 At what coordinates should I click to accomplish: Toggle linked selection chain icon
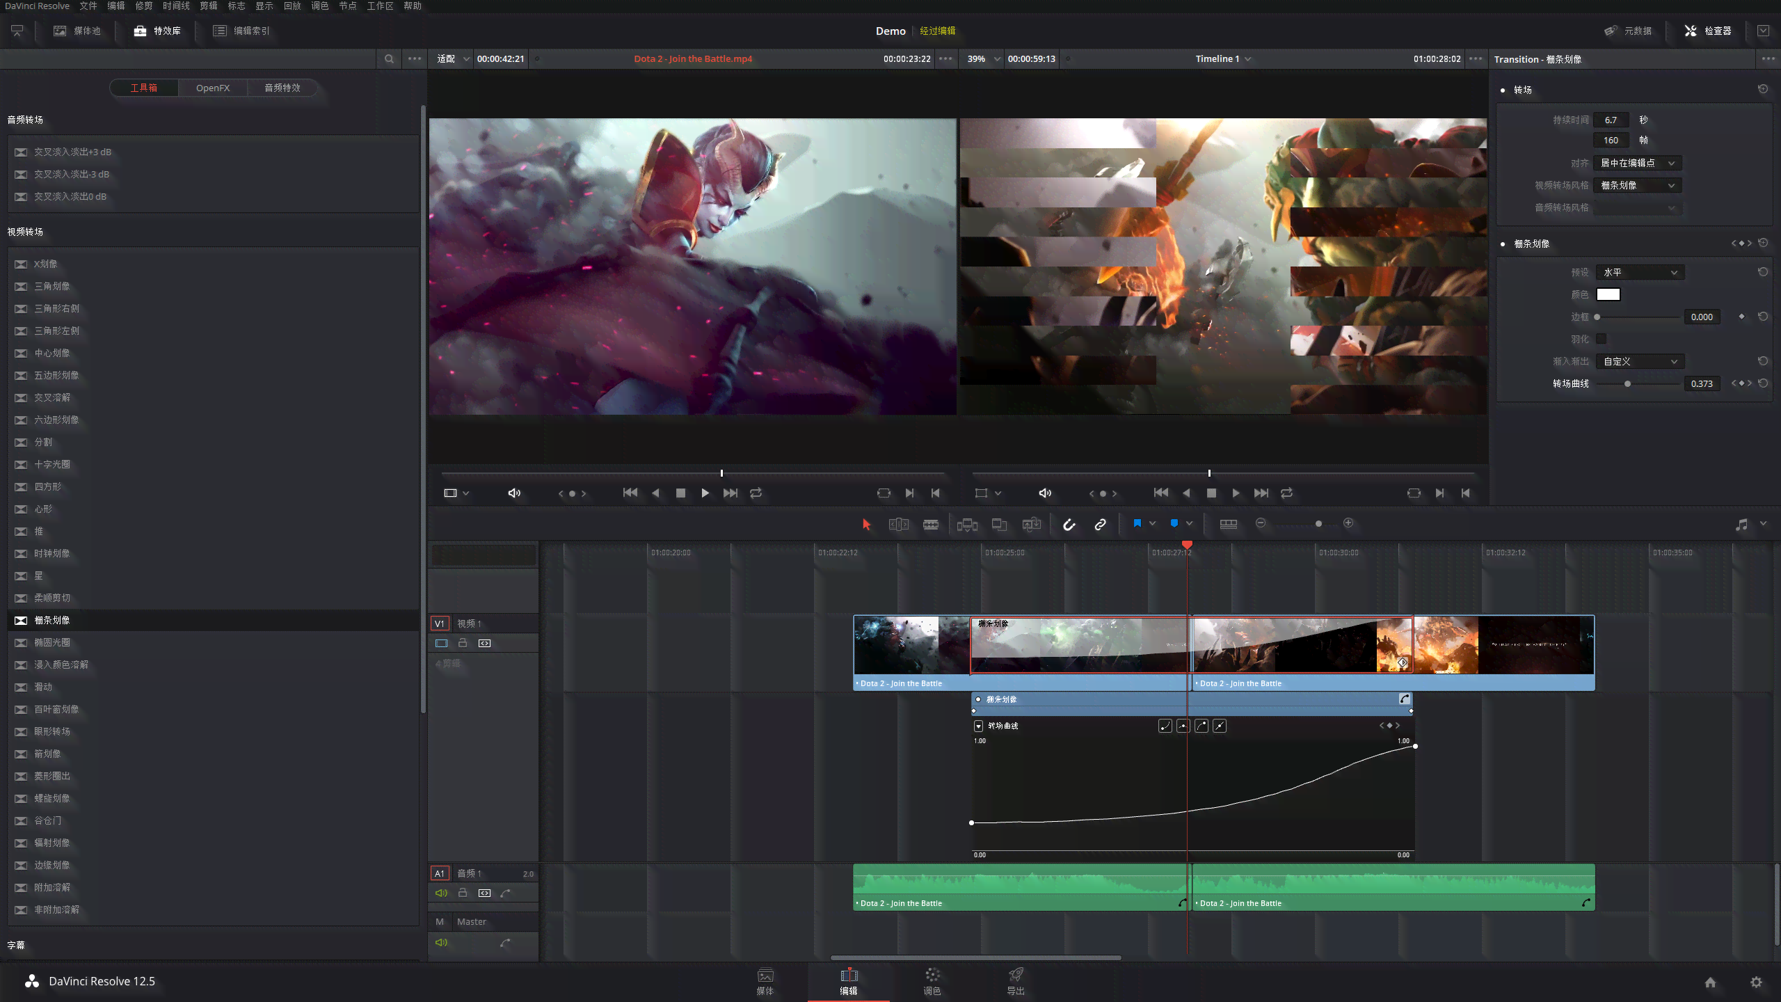[1100, 524]
